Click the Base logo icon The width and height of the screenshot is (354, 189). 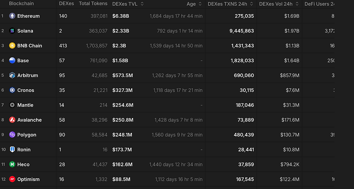12,60
